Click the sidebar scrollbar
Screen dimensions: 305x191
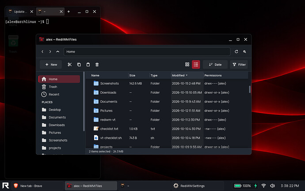click(x=84, y=101)
